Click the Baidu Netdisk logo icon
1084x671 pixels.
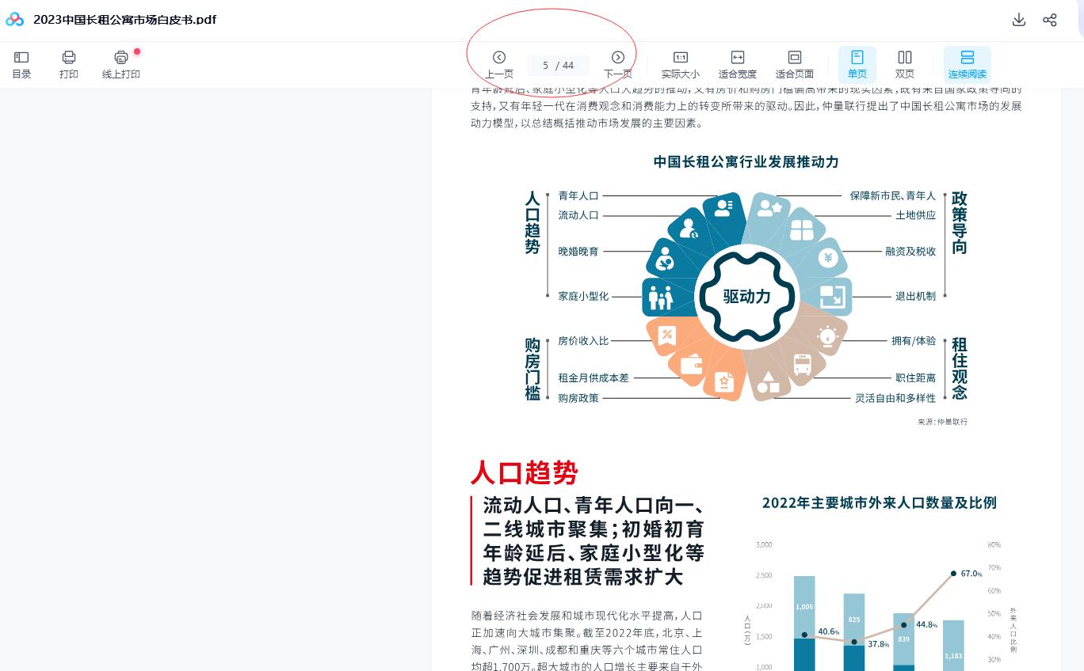[x=15, y=20]
